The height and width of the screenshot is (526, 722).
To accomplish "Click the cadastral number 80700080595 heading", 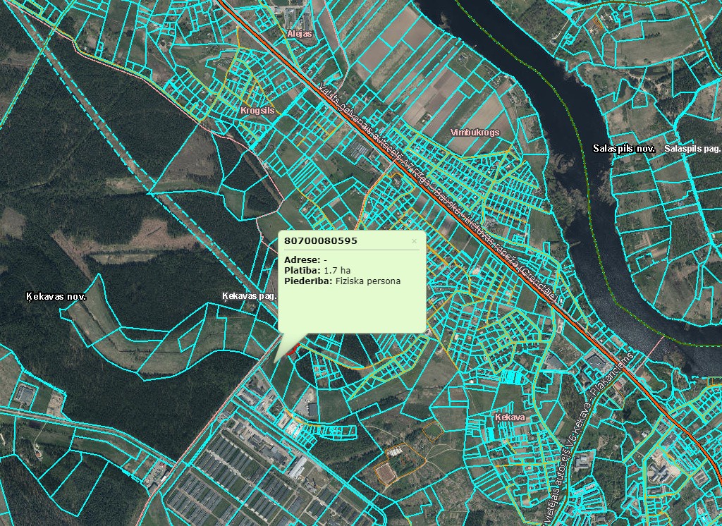I will [321, 241].
